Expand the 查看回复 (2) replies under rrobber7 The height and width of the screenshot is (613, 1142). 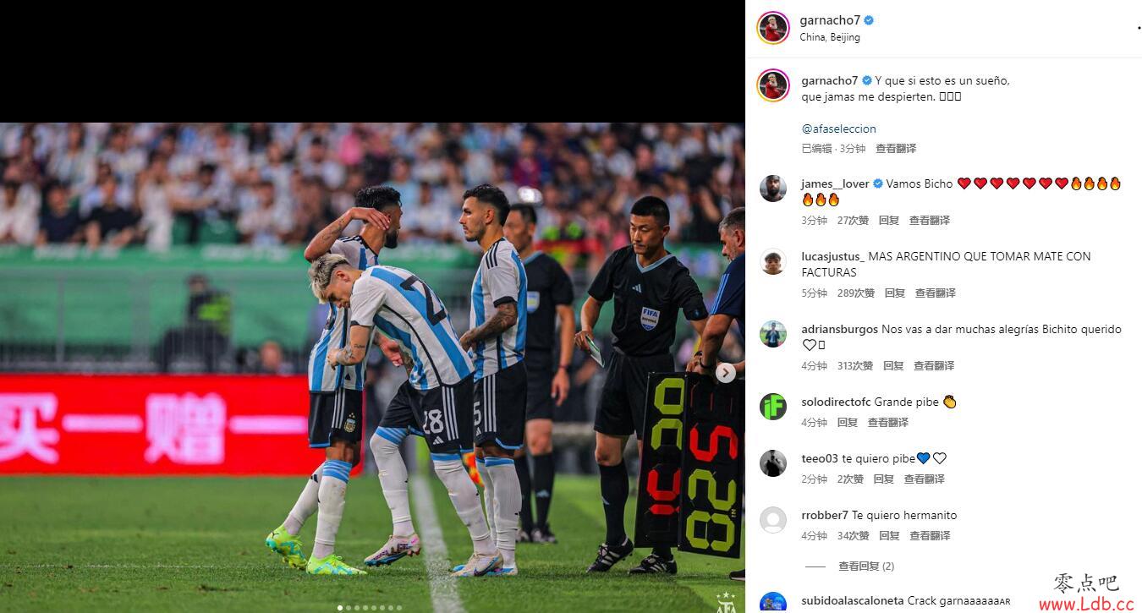pyautogui.click(x=865, y=566)
